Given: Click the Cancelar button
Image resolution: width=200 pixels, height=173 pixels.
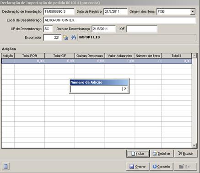Looking at the screenshot, I should 162,167.
